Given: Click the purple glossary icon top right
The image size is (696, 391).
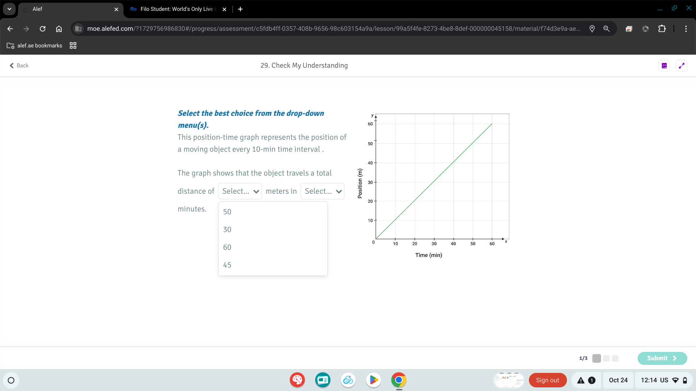Looking at the screenshot, I should point(664,66).
